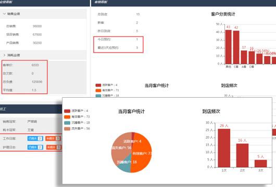Toggle the 有效客户 legend swatch in popup
This screenshot has height=187, width=276.
(x=67, y=117)
